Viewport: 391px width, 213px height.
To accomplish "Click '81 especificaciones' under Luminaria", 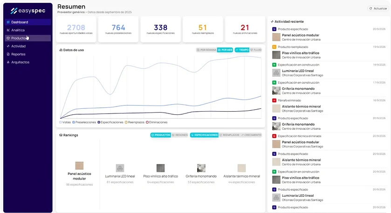I will (x=120, y=182).
